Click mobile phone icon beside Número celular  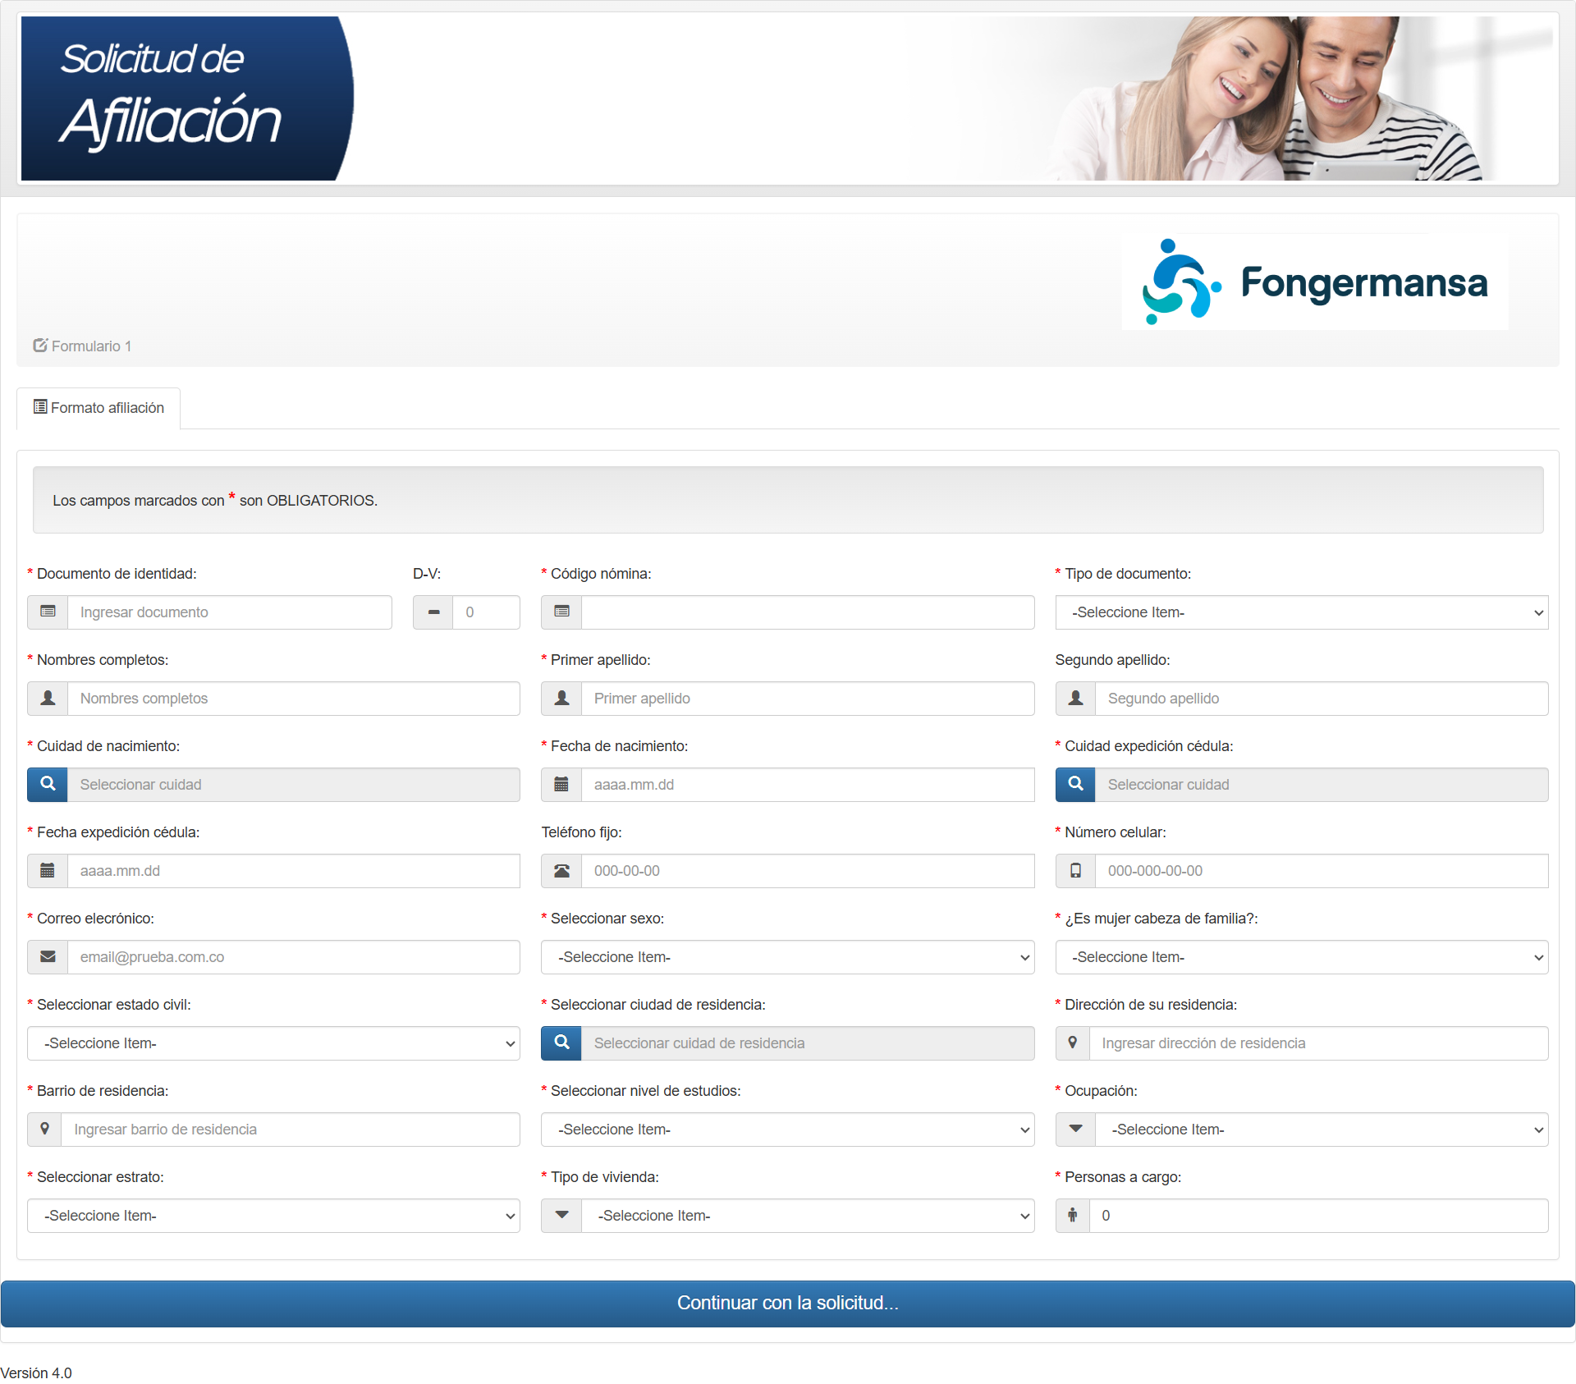(x=1075, y=871)
